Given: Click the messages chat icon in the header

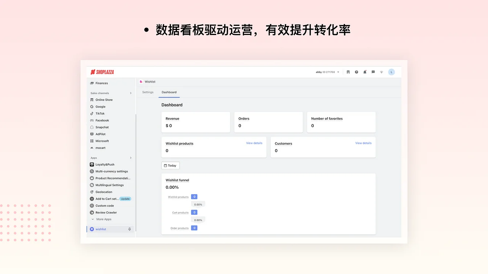Looking at the screenshot, I should point(373,72).
